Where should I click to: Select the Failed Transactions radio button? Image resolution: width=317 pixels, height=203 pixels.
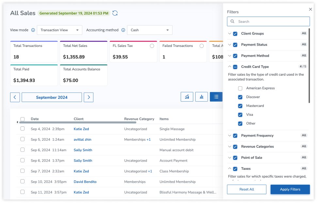pyautogui.click(x=201, y=46)
